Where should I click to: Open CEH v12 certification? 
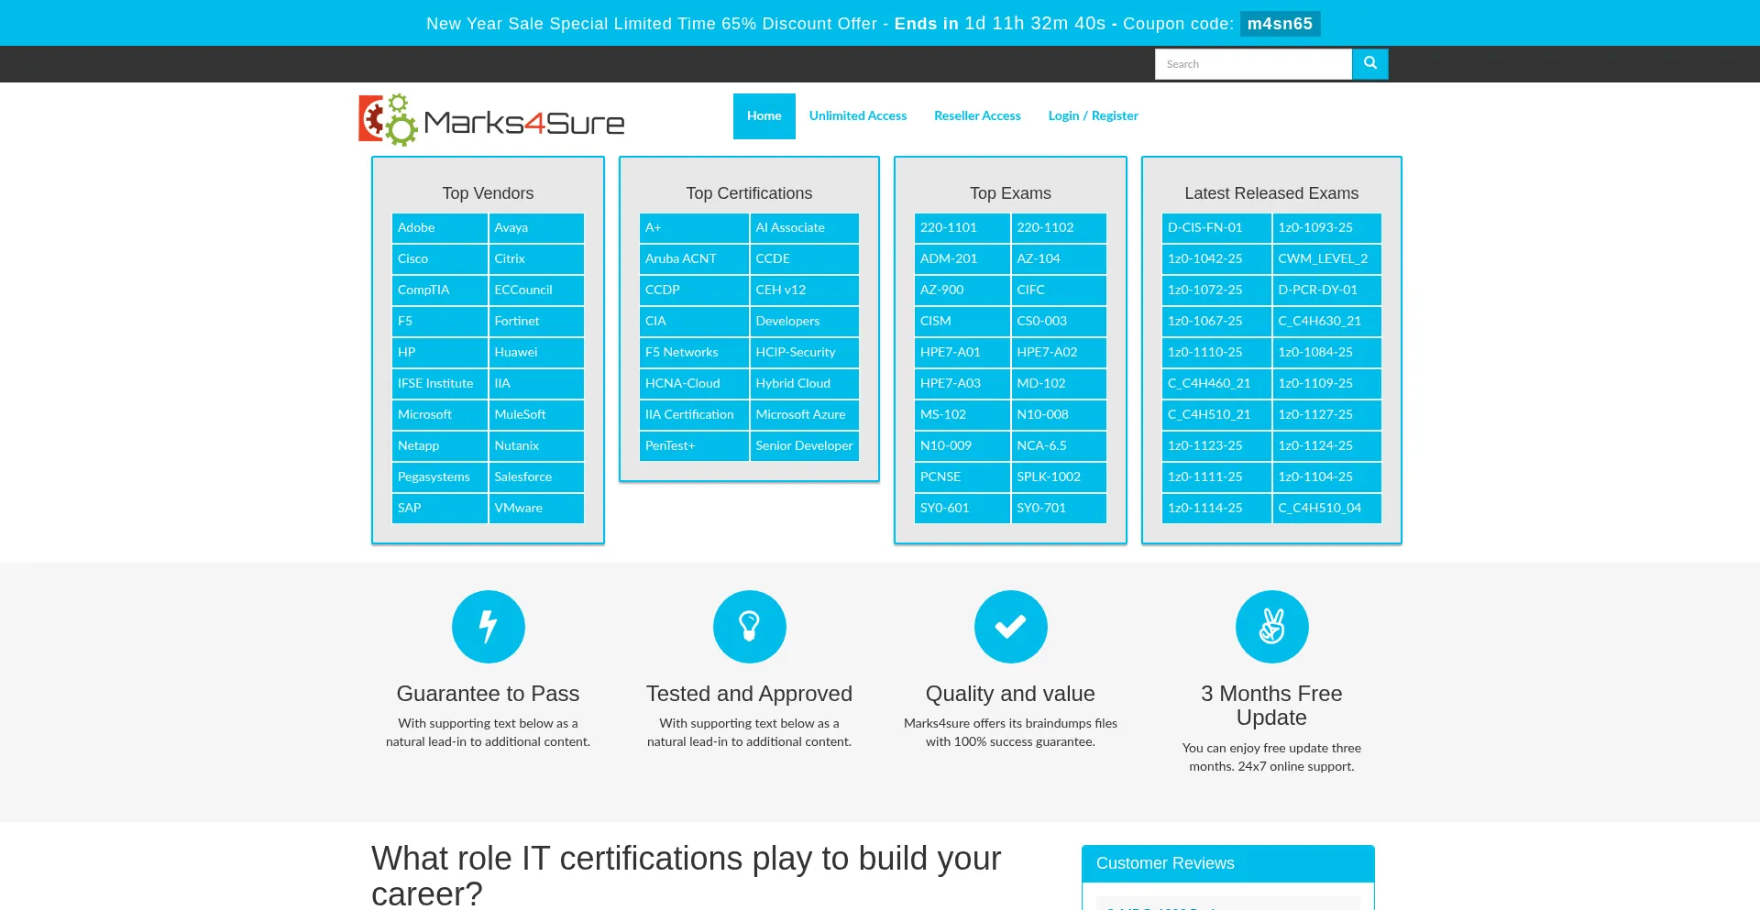pyautogui.click(x=804, y=290)
